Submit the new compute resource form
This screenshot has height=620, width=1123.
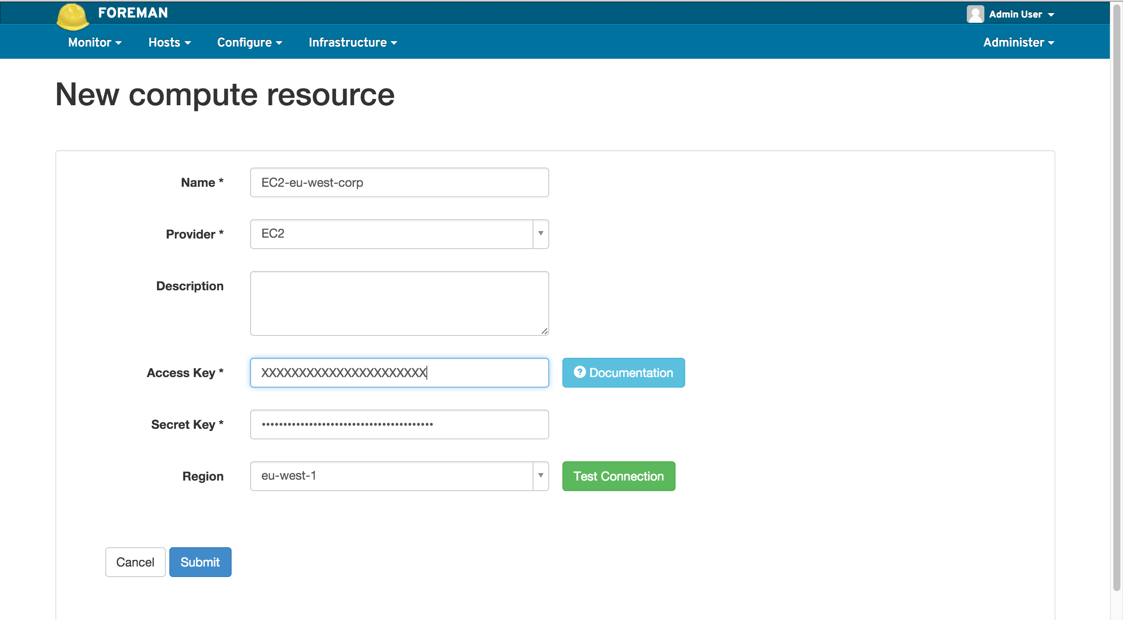point(200,562)
